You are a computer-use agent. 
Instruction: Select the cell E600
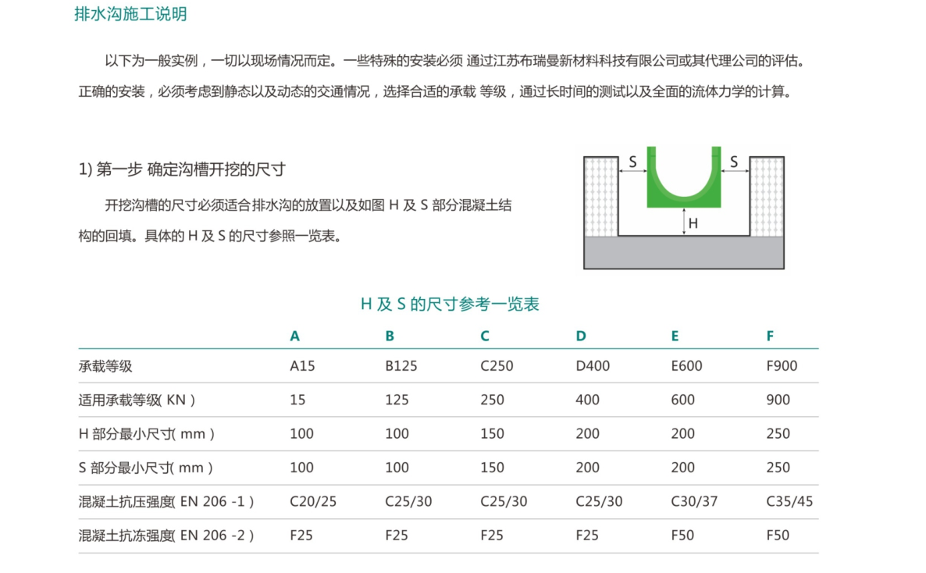[x=687, y=366]
